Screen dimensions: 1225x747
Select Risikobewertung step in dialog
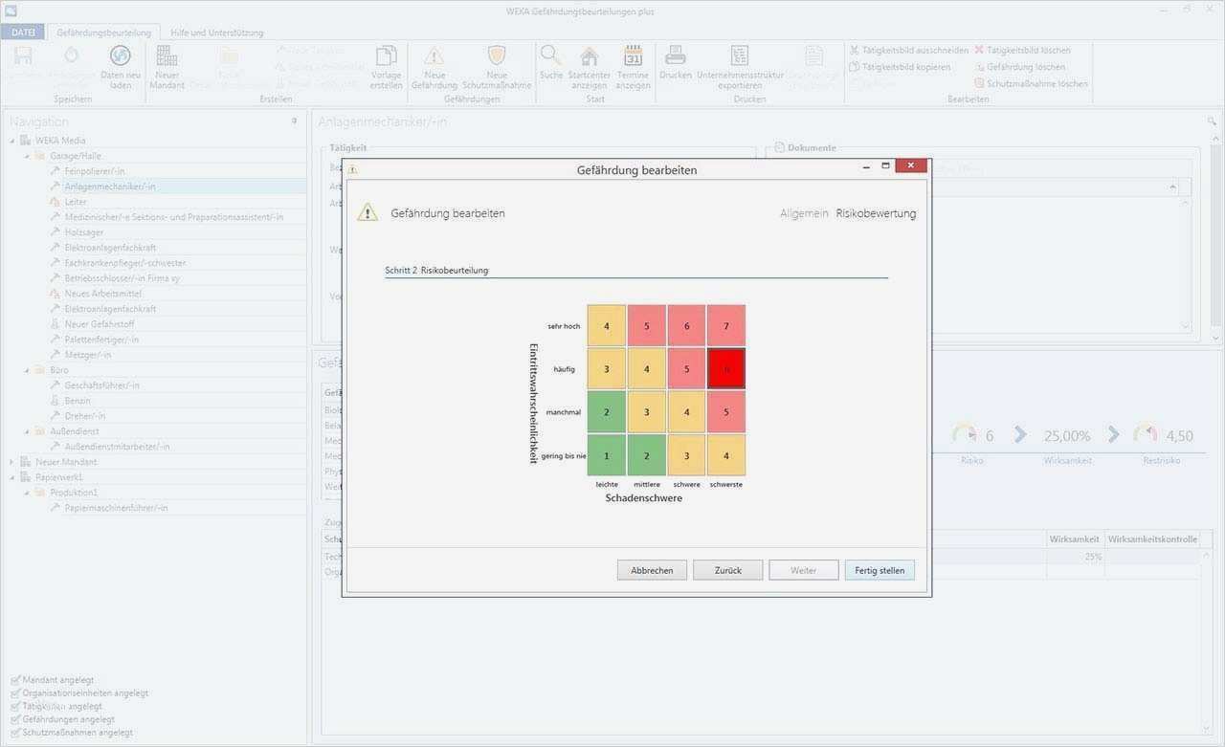click(x=876, y=213)
